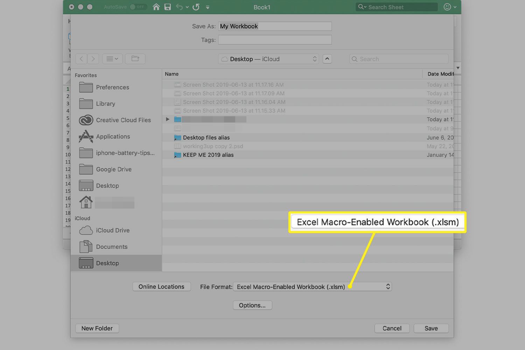
Task: Click the Save As filename field
Action: pos(275,26)
